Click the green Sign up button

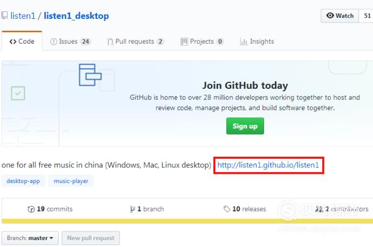pyautogui.click(x=245, y=126)
